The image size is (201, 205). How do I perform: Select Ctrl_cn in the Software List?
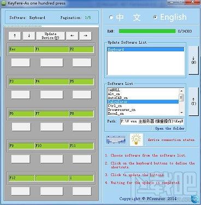(143, 106)
